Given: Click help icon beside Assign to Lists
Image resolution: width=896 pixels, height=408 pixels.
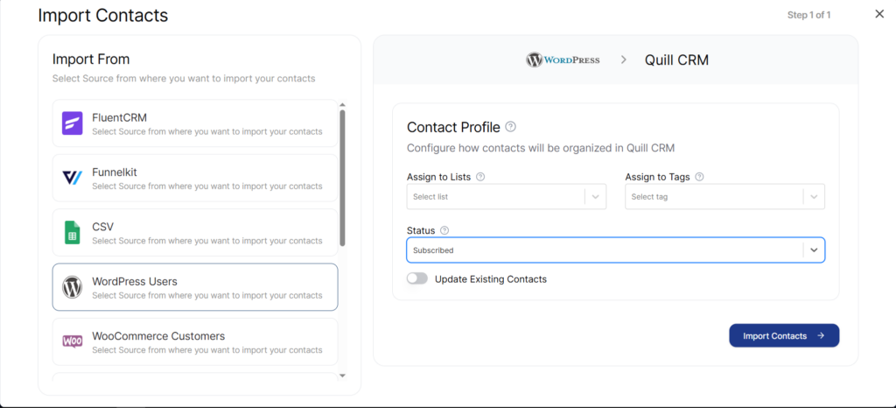Looking at the screenshot, I should coord(480,177).
